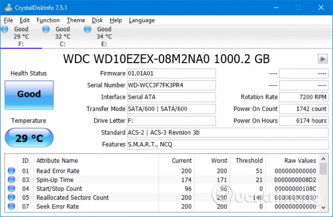Click the Temperature label
Viewport: 333px width, 217px height.
(x=29, y=121)
